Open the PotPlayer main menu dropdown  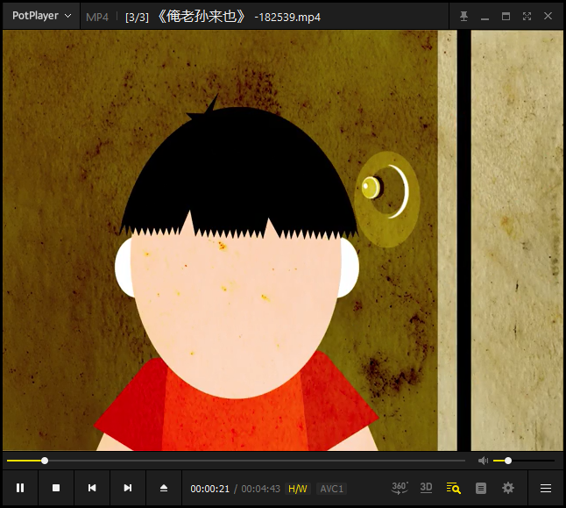click(x=41, y=16)
